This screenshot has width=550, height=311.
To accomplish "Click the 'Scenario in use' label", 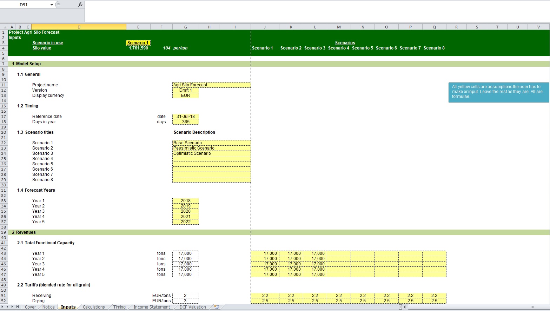I will tap(48, 43).
